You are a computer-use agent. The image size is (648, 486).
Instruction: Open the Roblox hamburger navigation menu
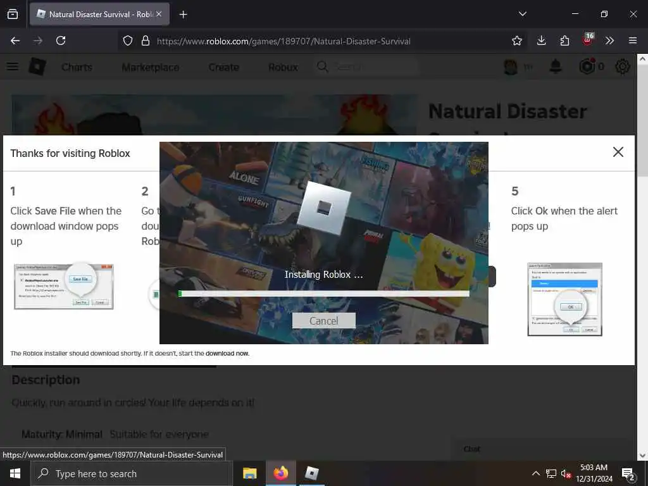point(13,66)
